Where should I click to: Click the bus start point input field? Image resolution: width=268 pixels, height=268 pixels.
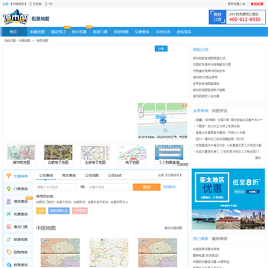tap(57, 187)
